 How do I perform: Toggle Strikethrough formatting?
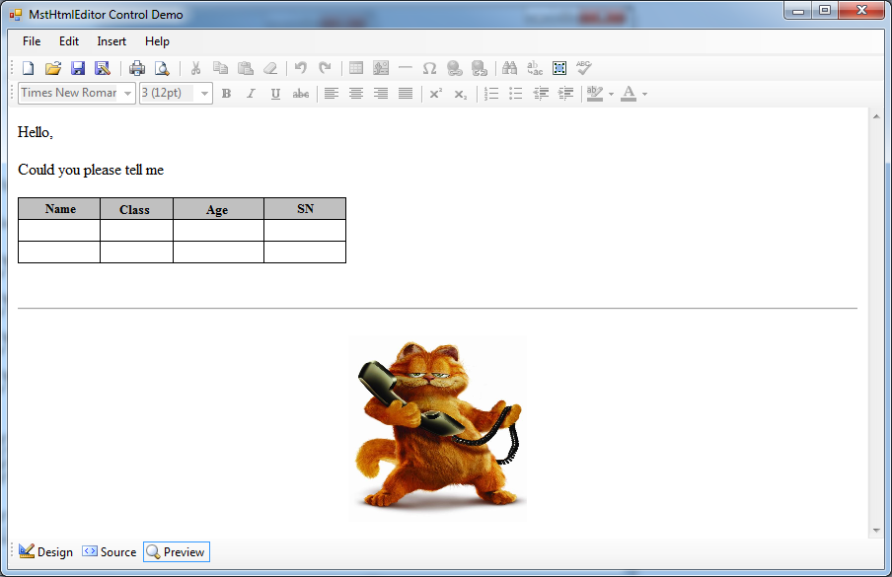[301, 94]
